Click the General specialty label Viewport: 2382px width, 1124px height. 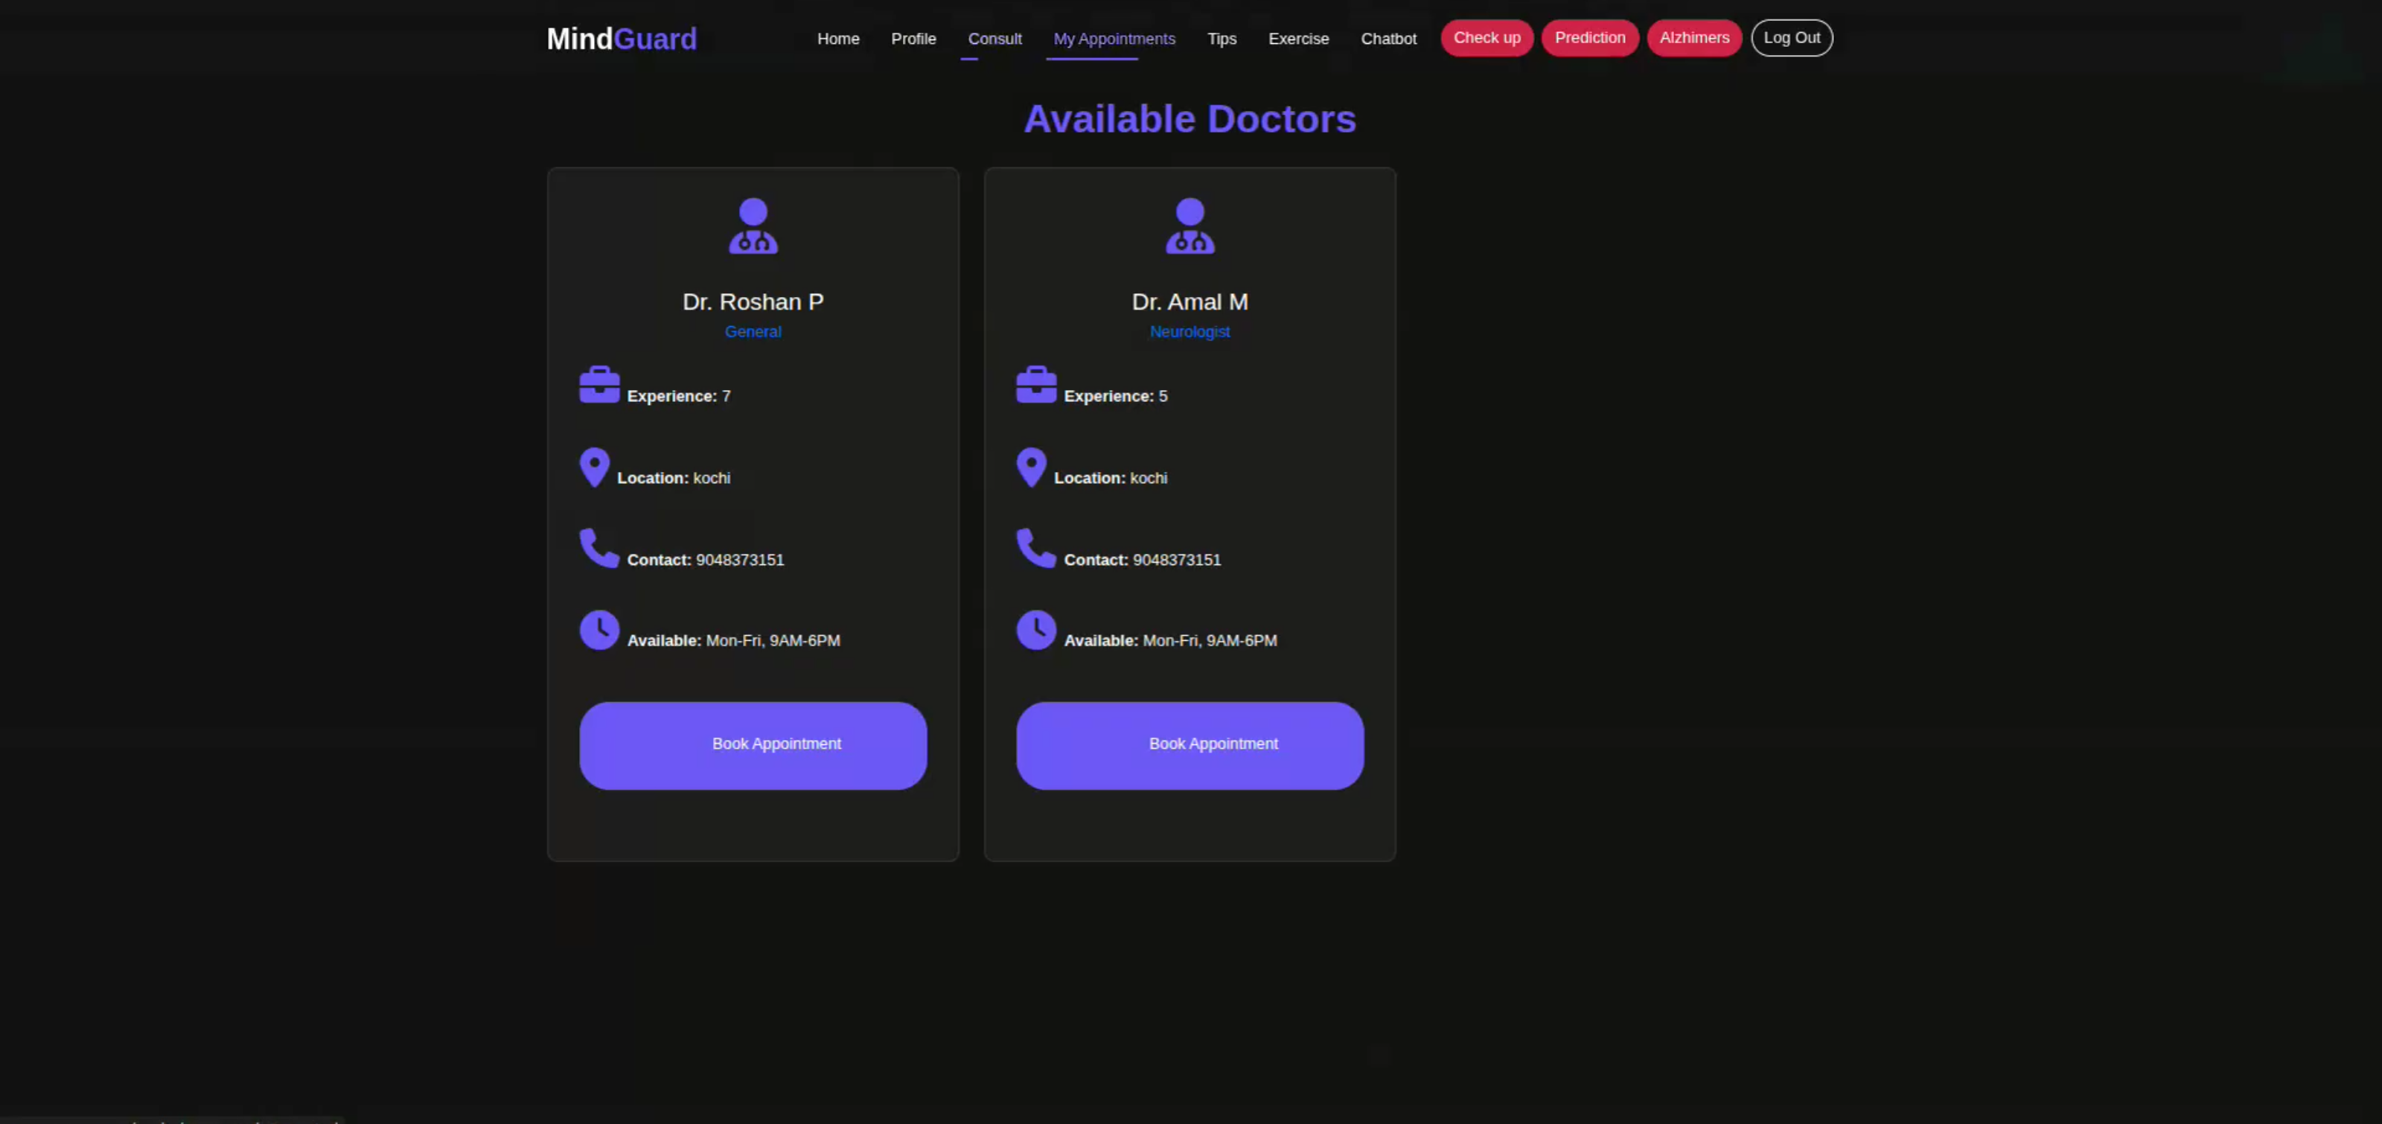point(753,332)
